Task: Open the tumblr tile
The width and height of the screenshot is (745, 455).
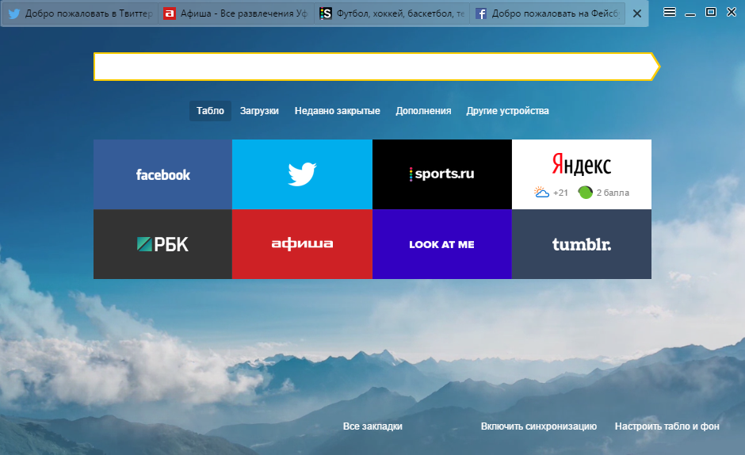Action: pyautogui.click(x=582, y=244)
